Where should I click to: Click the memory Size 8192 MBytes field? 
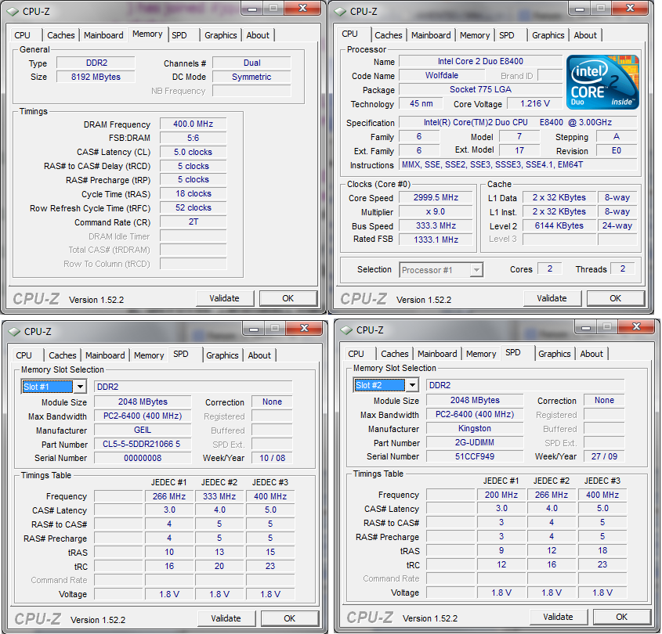pos(96,77)
